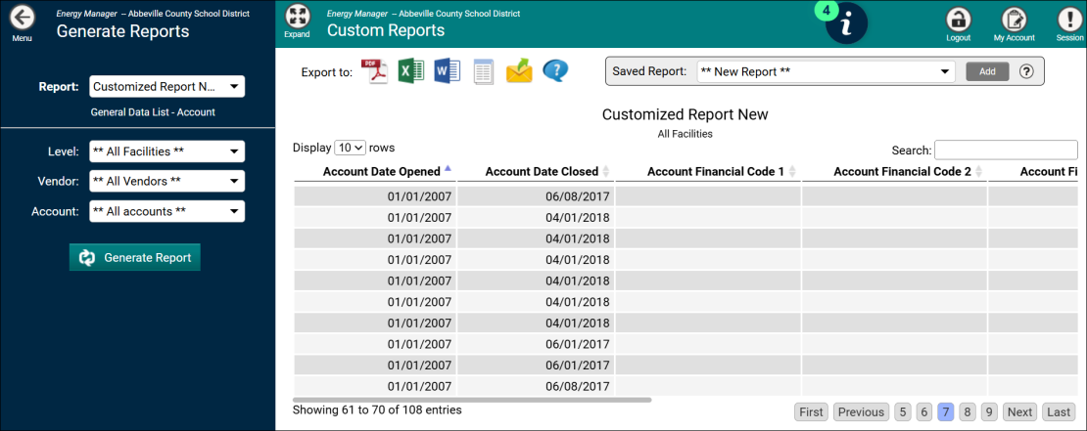Sort by Account Date Opened column
The width and height of the screenshot is (1087, 431).
(387, 172)
